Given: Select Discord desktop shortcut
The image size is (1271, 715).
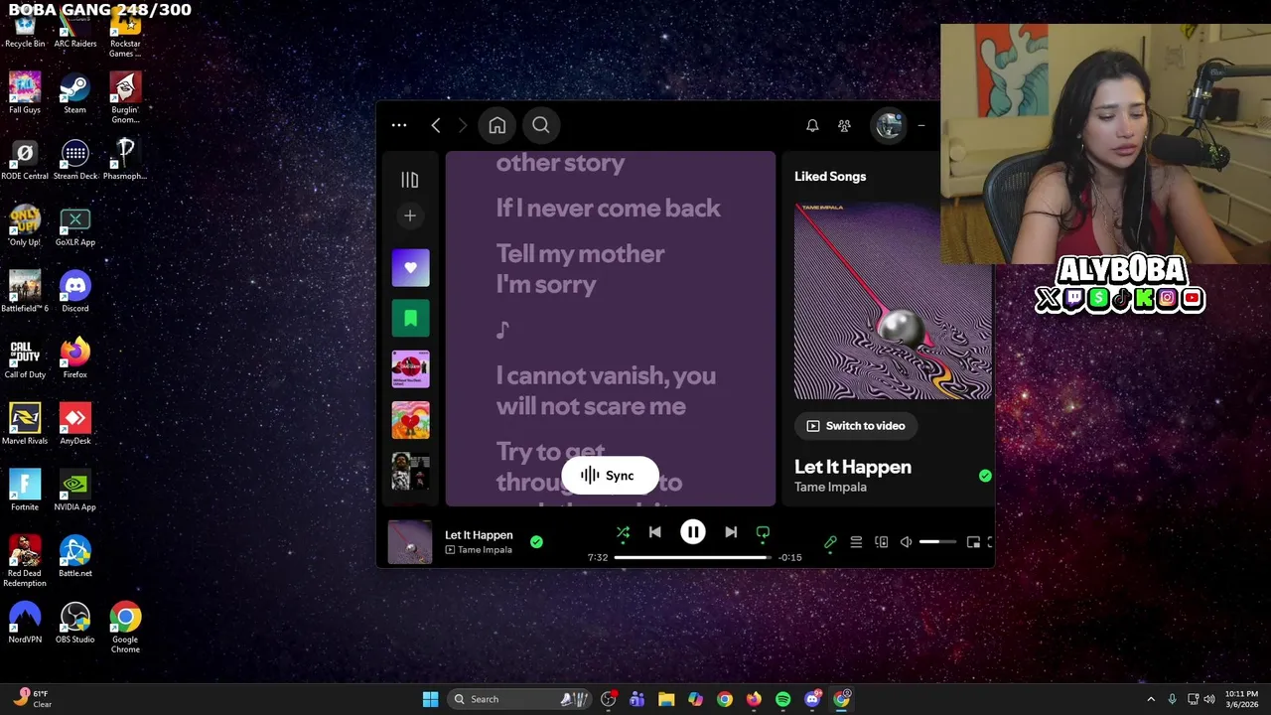Looking at the screenshot, I should point(75,292).
